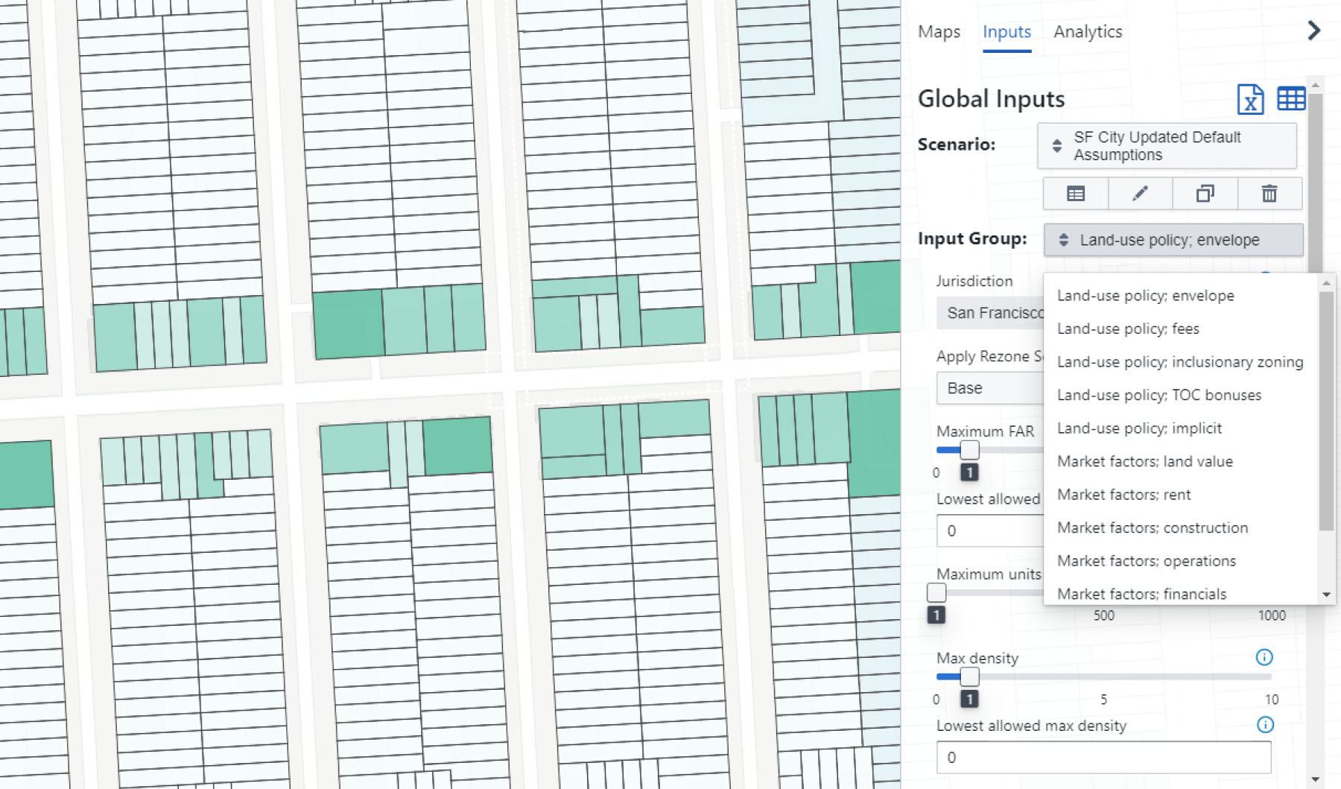This screenshot has width=1341, height=789.
Task: Click the Lowest allowed max density field
Action: click(x=1103, y=758)
